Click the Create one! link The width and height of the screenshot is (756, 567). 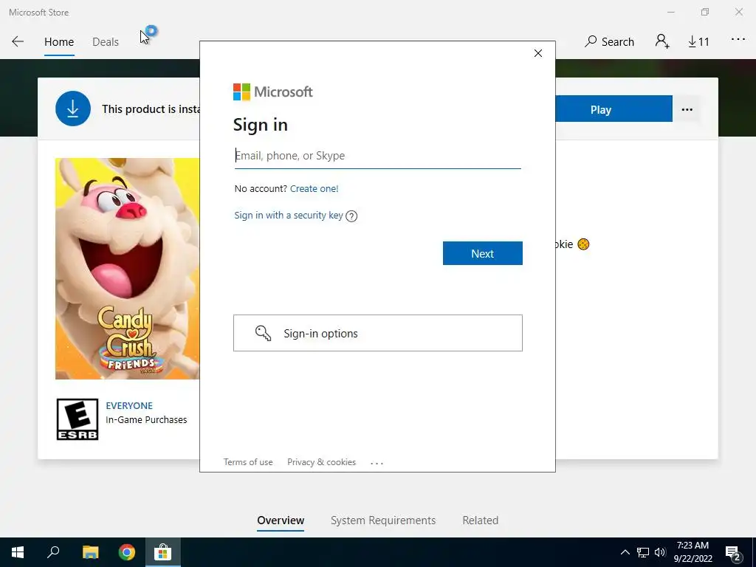point(315,188)
